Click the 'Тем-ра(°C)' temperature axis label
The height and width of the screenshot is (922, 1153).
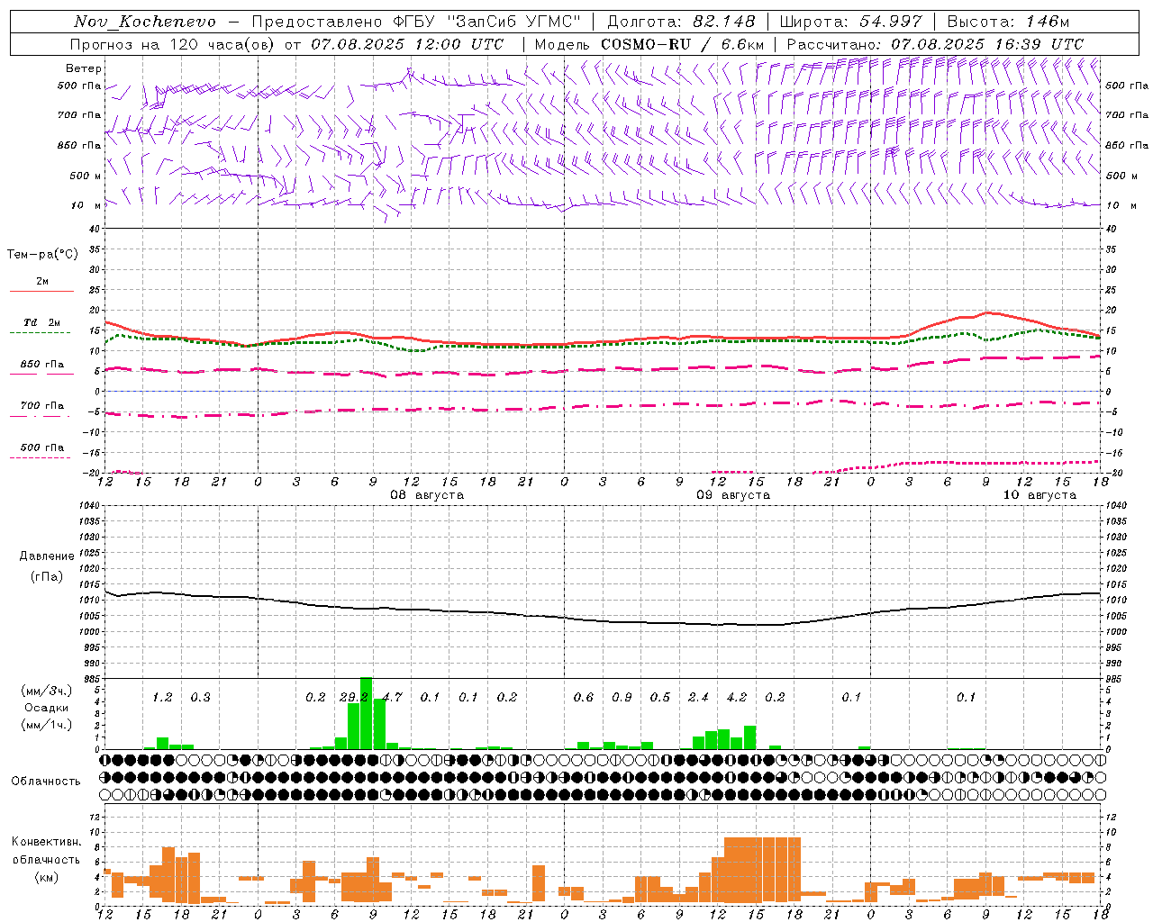coord(42,255)
